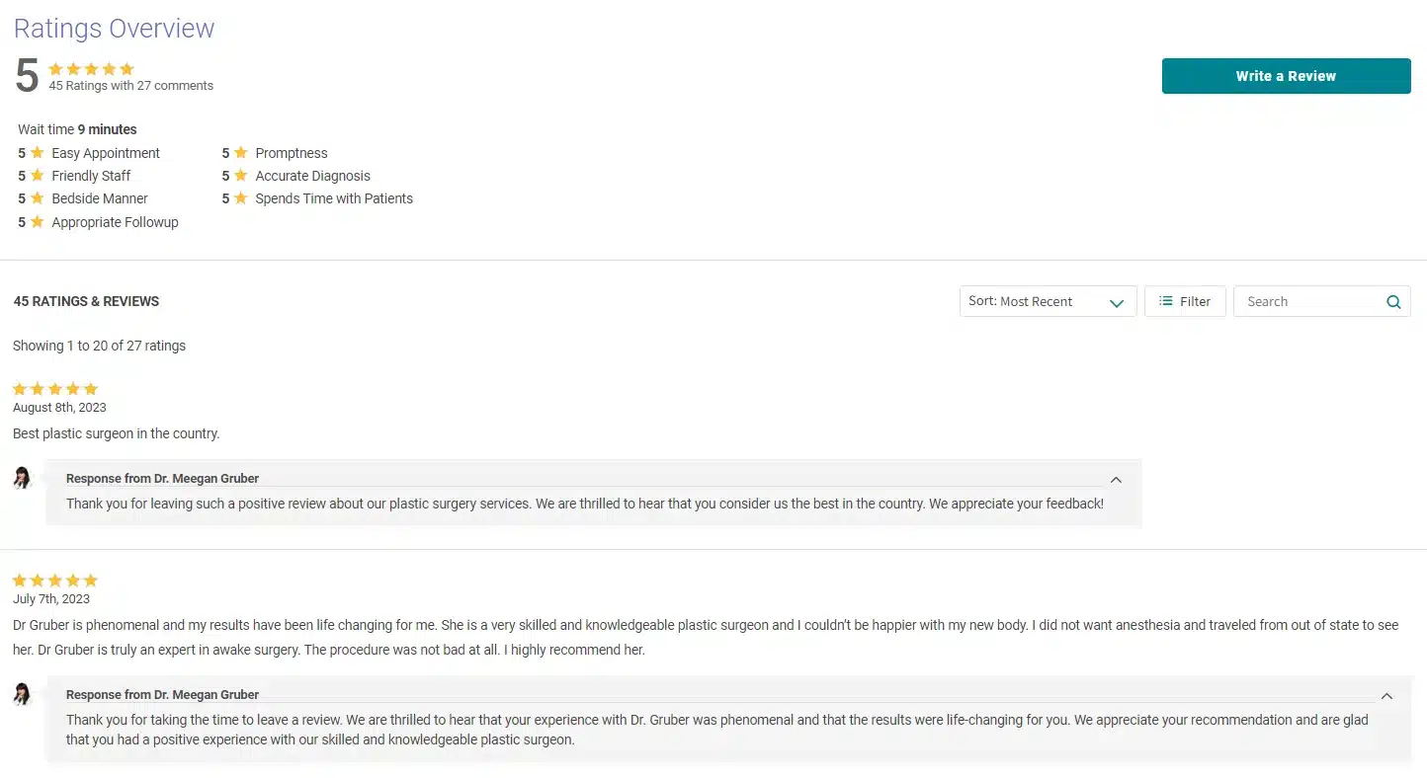This screenshot has width=1427, height=778.
Task: Collapse the first Dr. Meegan Gruber response
Action: [x=1116, y=480]
